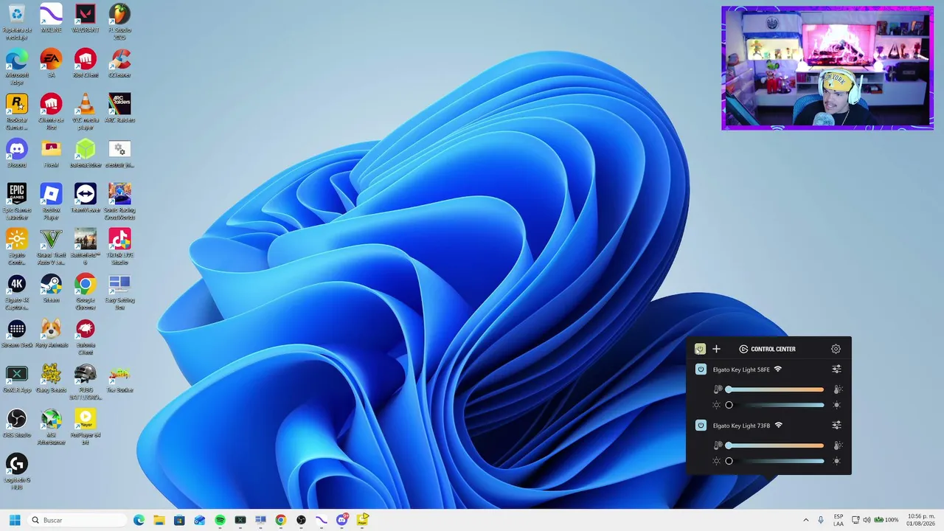Select the Gang Beasts desktop shortcut

(x=51, y=378)
